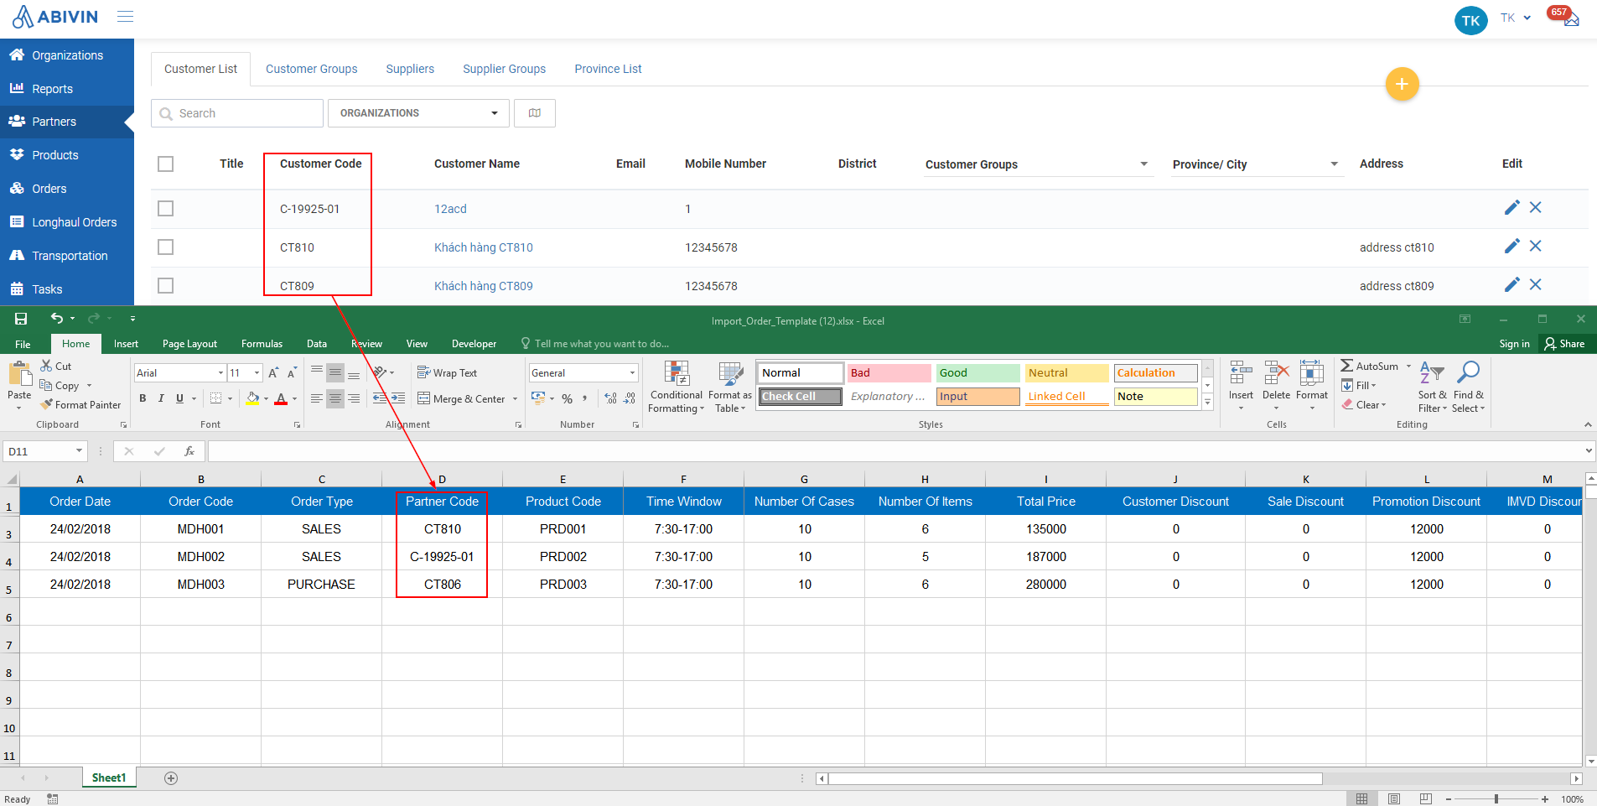Check the box for customer CT810
Viewport: 1597px width, 806px height.
tap(166, 247)
